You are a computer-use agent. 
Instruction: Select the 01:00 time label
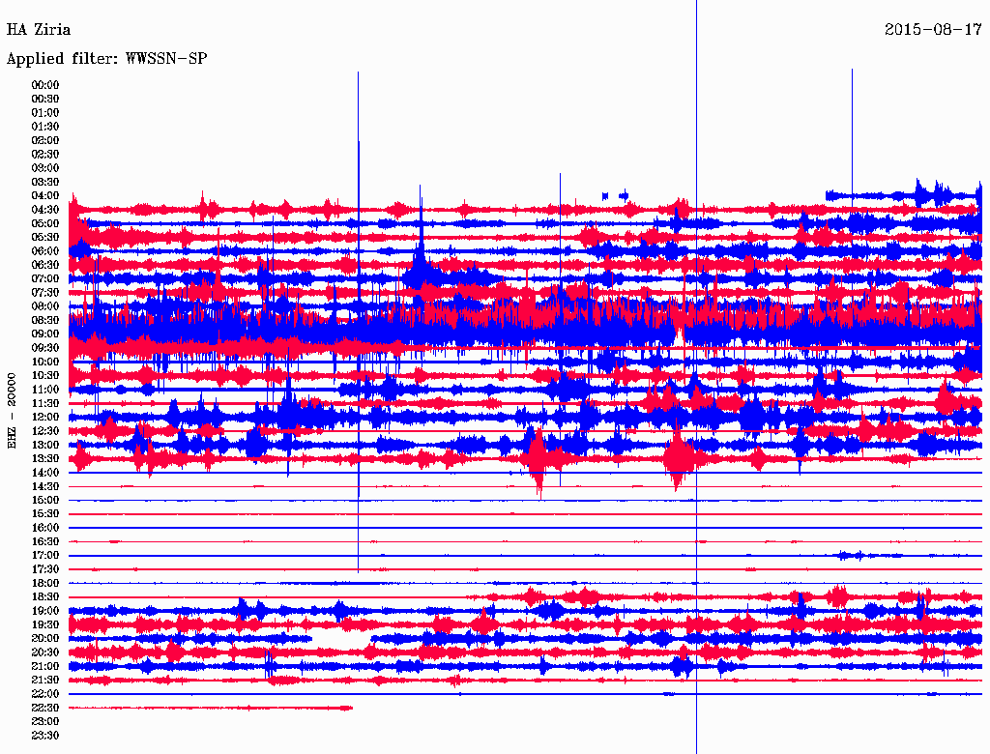click(45, 113)
